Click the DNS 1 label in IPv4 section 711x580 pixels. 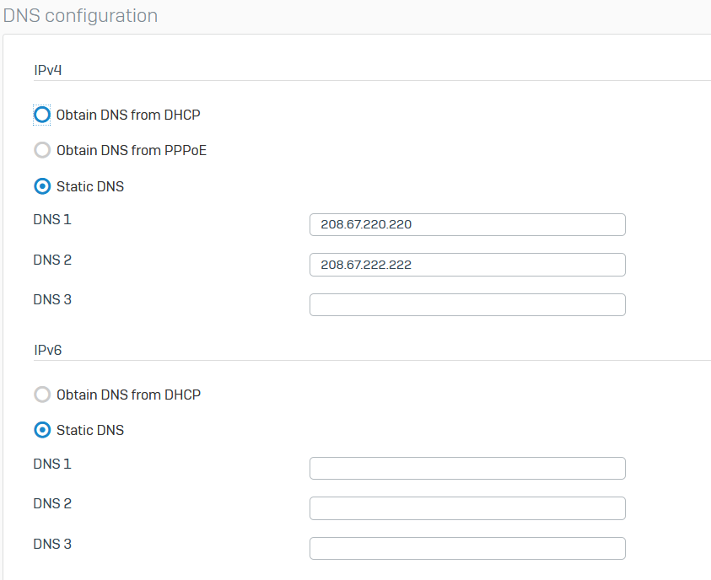[52, 220]
